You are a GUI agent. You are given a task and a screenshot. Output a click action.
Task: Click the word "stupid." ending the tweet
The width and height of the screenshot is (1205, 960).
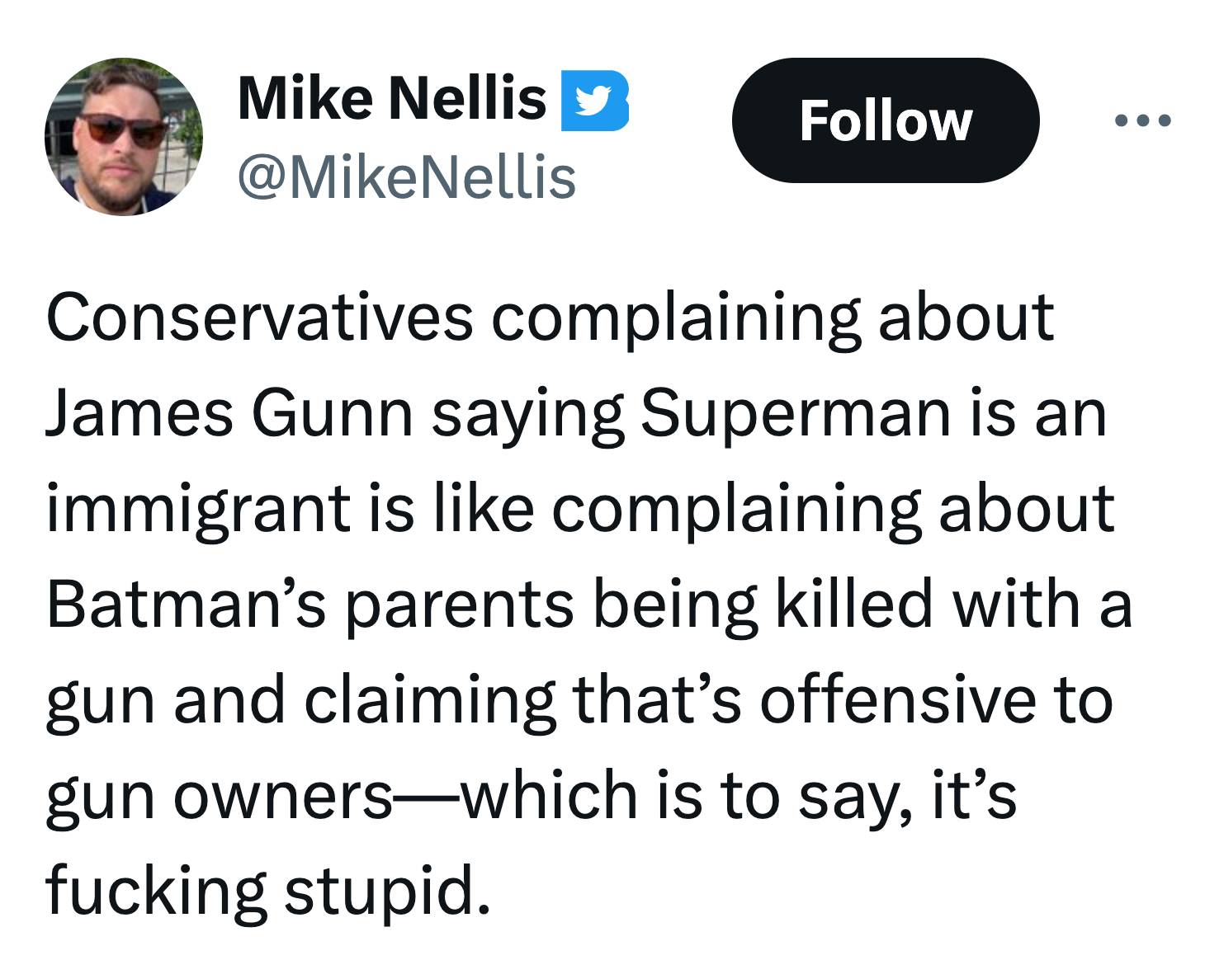point(388,892)
